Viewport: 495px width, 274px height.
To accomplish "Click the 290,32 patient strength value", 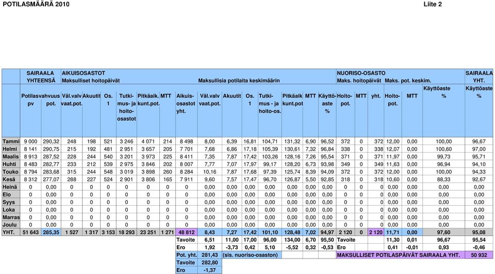I will point(51,141).
